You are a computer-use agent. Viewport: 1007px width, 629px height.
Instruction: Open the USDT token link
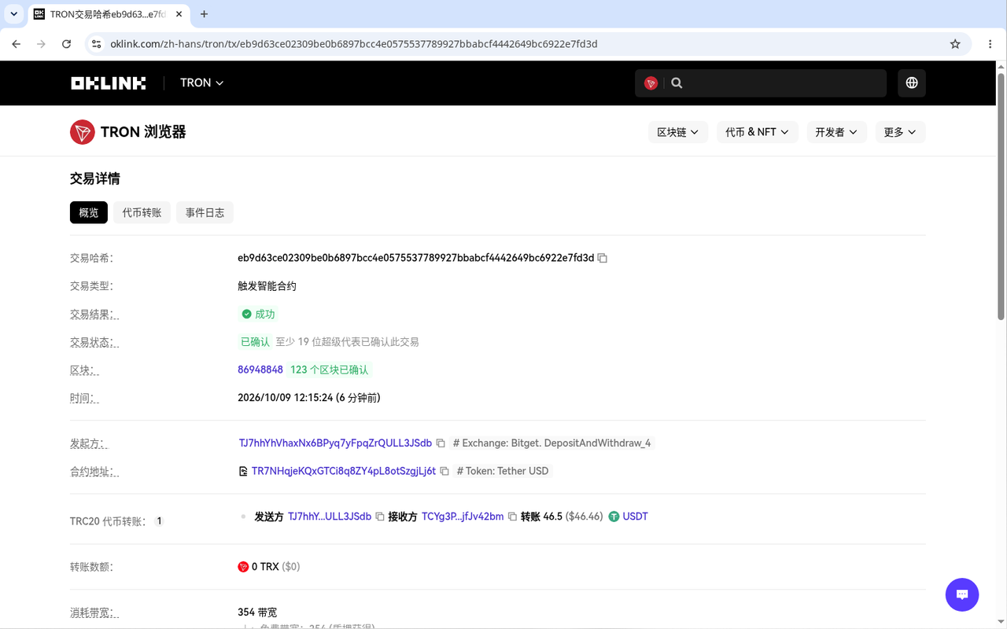[x=636, y=517]
